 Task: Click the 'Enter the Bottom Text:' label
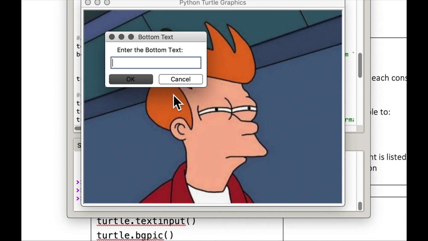tap(150, 50)
